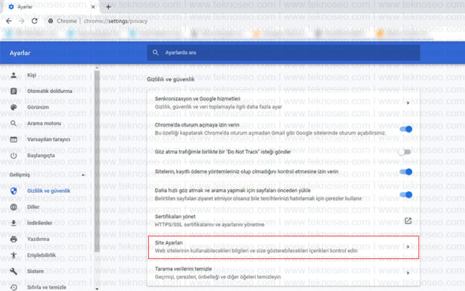Collapse the Gelişmiş section arrow
Screen dimensions: 465x291
tap(84, 175)
